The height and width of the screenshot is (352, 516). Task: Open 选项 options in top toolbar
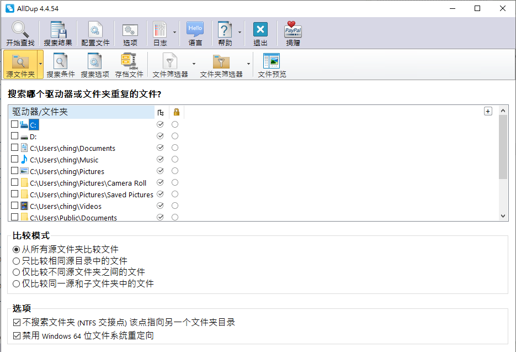tap(130, 33)
